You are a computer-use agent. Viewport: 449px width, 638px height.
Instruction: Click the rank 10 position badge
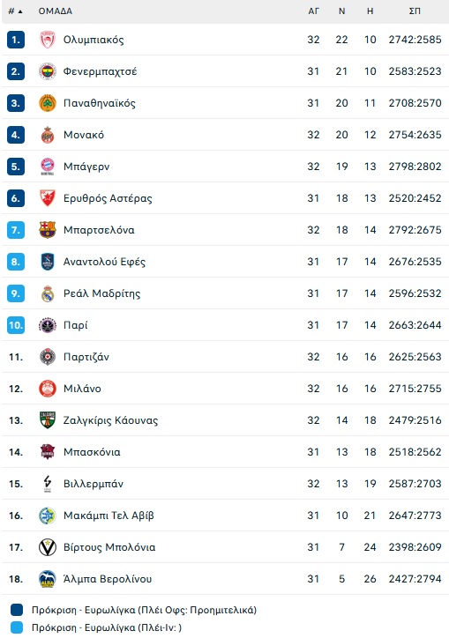coord(16,325)
